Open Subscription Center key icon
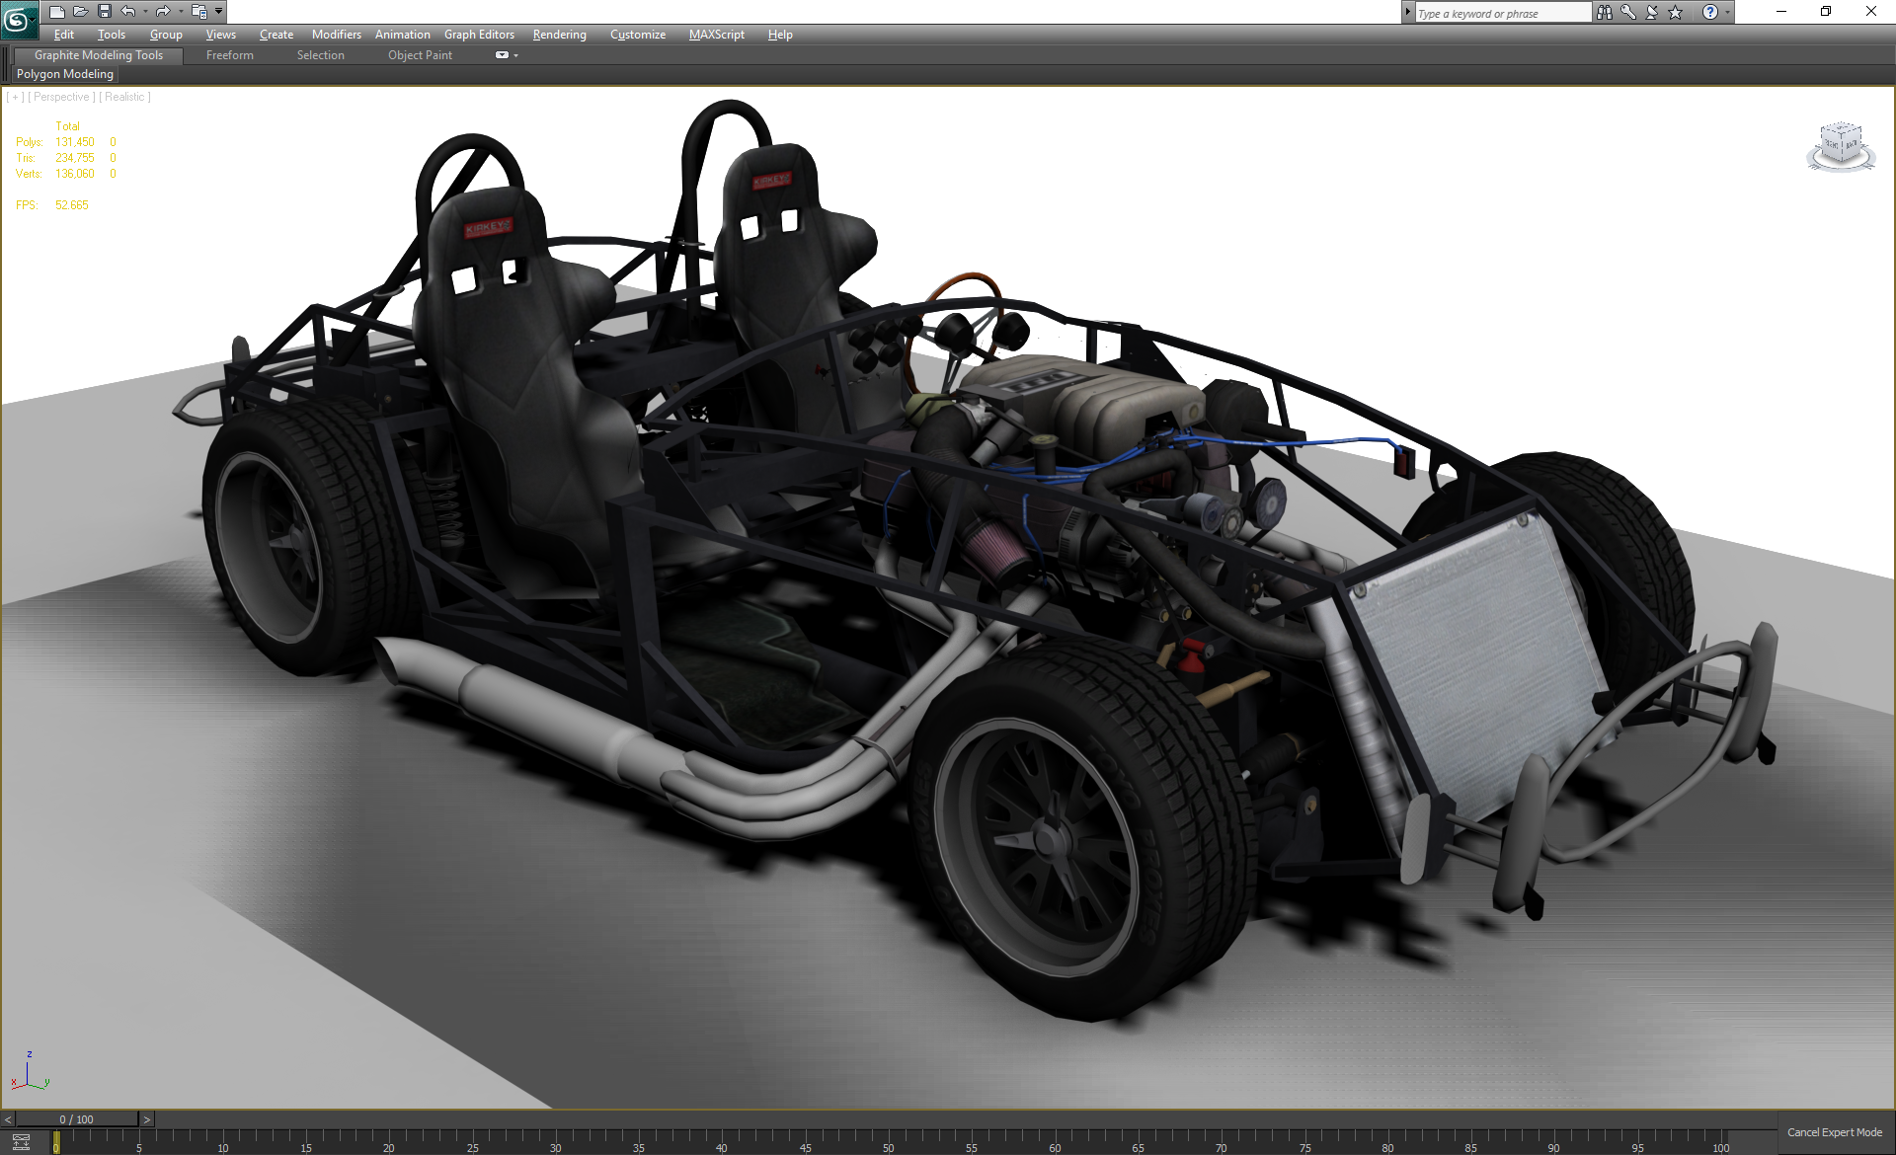Viewport: 1896px width, 1155px height. [1628, 13]
